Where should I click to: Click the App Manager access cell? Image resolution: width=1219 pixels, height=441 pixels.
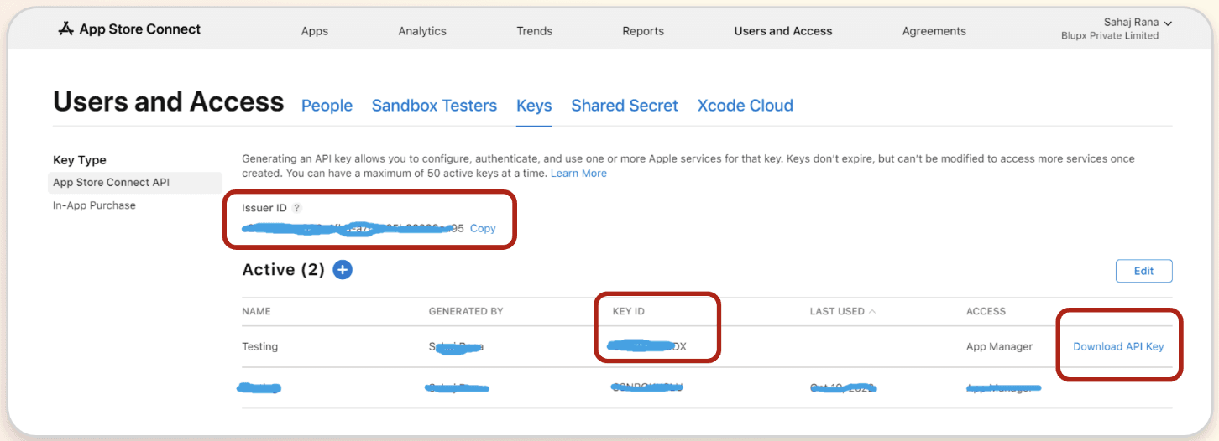click(999, 346)
